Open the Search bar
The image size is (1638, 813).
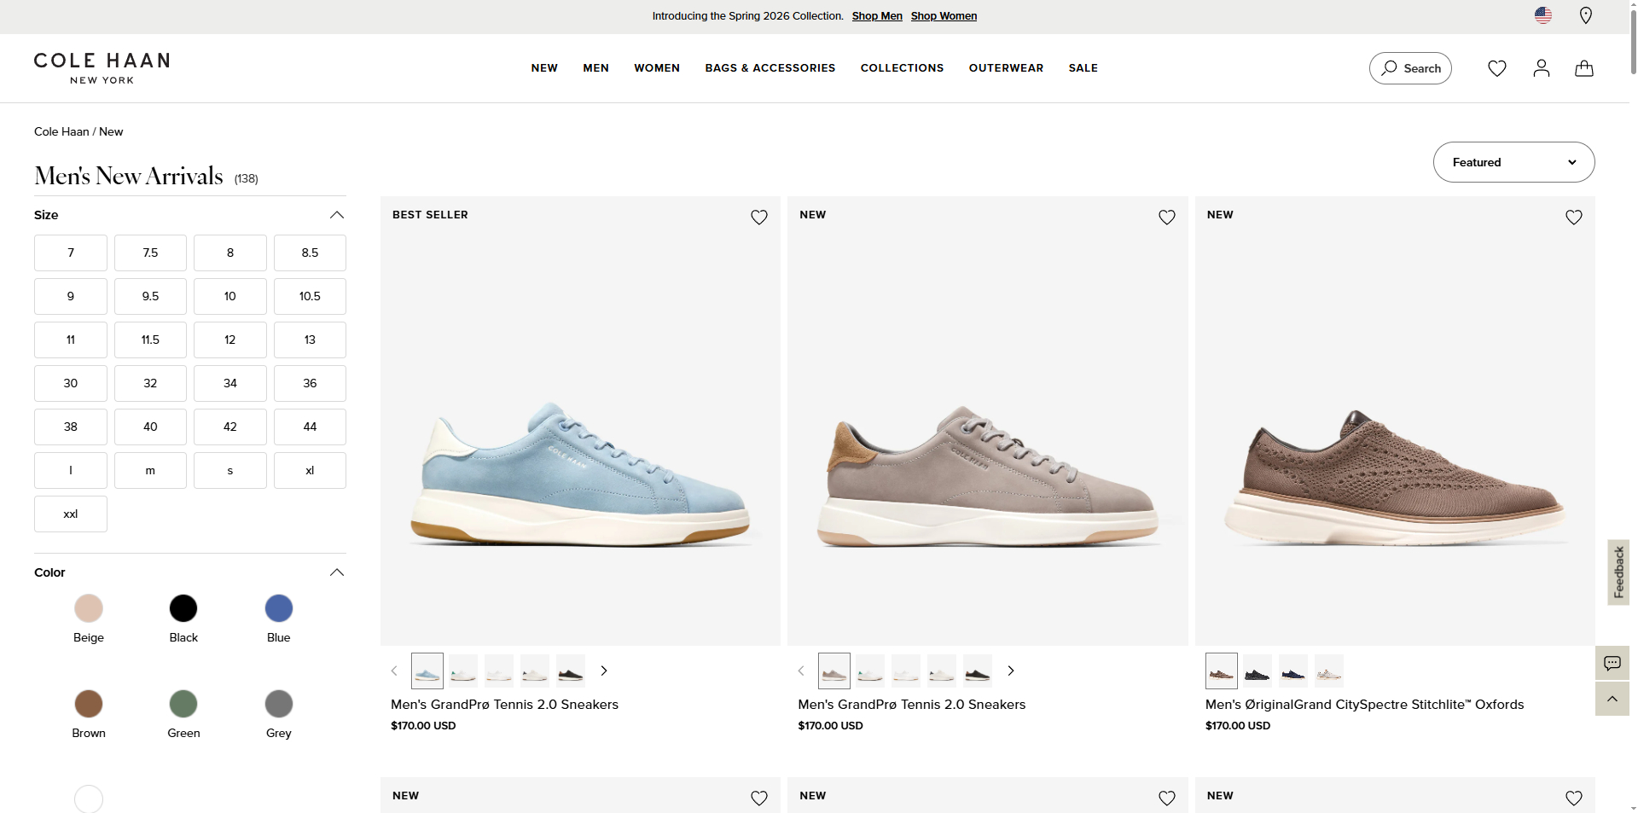tap(1409, 68)
